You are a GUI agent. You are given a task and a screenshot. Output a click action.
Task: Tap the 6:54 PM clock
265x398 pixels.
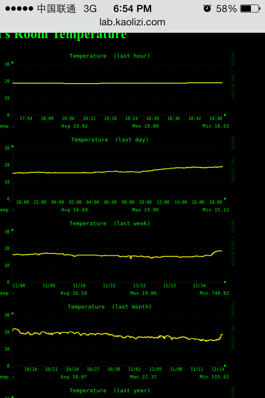(x=132, y=9)
